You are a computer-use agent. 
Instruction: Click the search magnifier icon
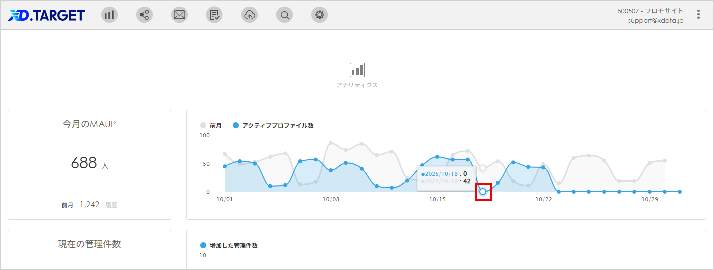[x=284, y=15]
